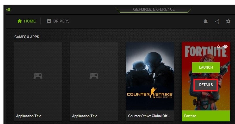Mark Fortnite as favorite with star
This screenshot has width=235, height=124.
[219, 46]
